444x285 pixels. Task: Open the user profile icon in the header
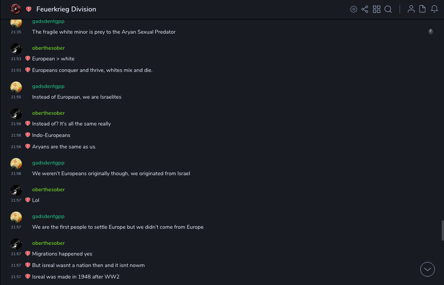[x=411, y=9]
